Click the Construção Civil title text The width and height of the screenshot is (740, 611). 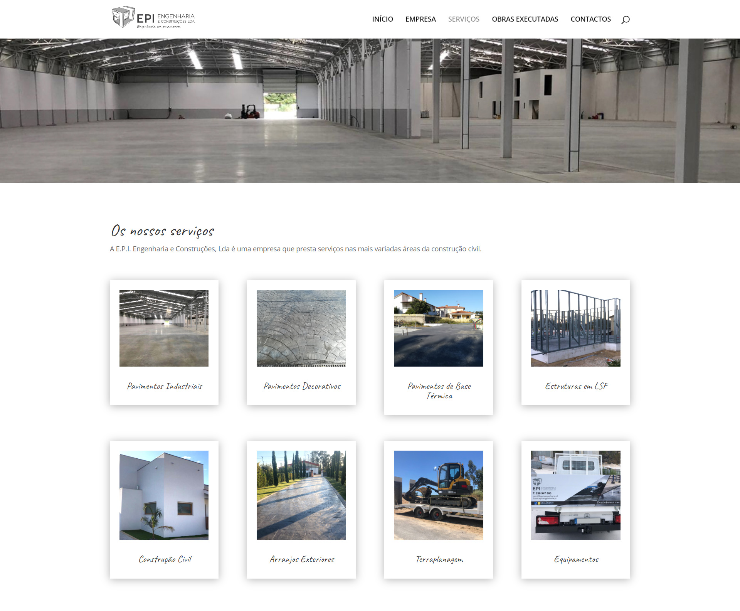pyautogui.click(x=165, y=559)
